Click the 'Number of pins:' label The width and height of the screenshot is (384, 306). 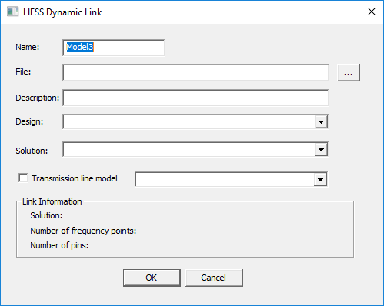click(59, 245)
